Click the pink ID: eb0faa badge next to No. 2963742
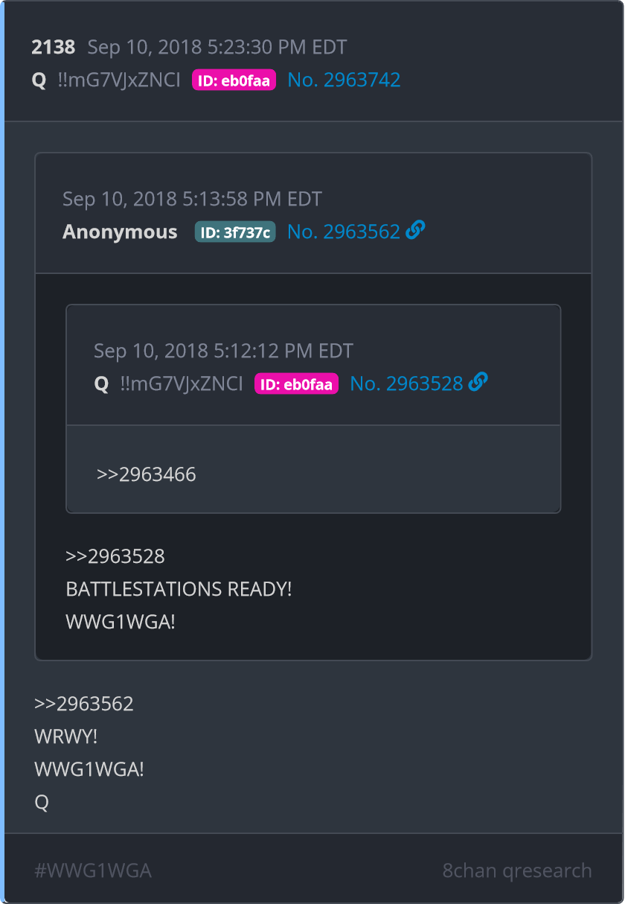The height and width of the screenshot is (904, 625). click(234, 80)
